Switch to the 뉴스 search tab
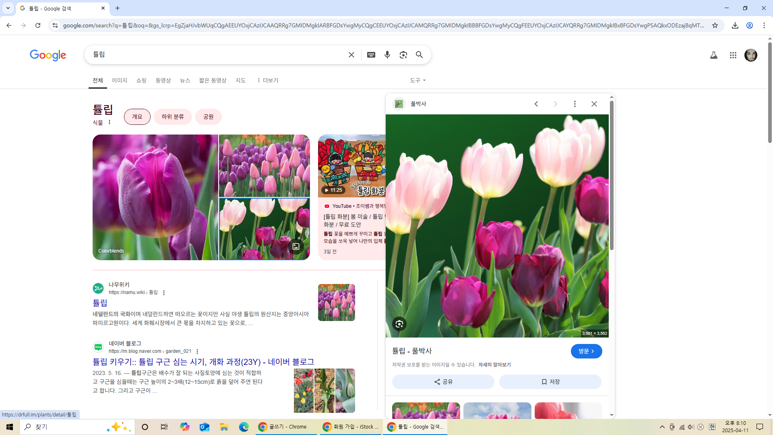This screenshot has width=773, height=435. [x=185, y=80]
